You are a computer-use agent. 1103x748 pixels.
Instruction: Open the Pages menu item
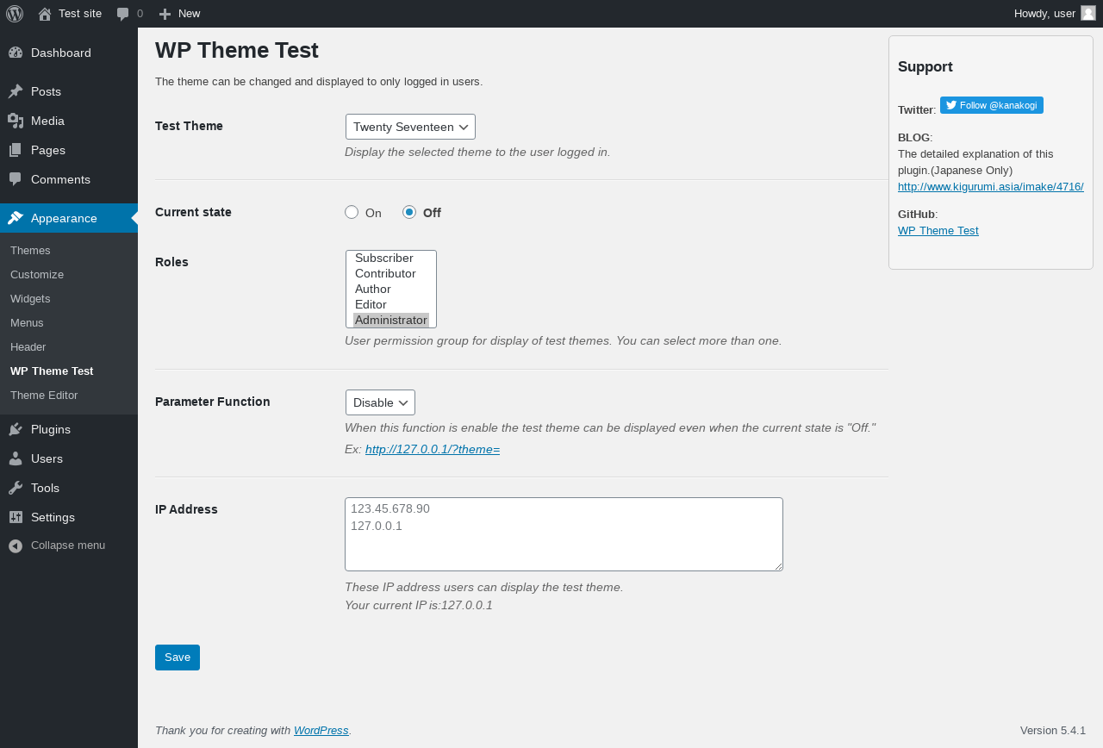[x=69, y=150]
